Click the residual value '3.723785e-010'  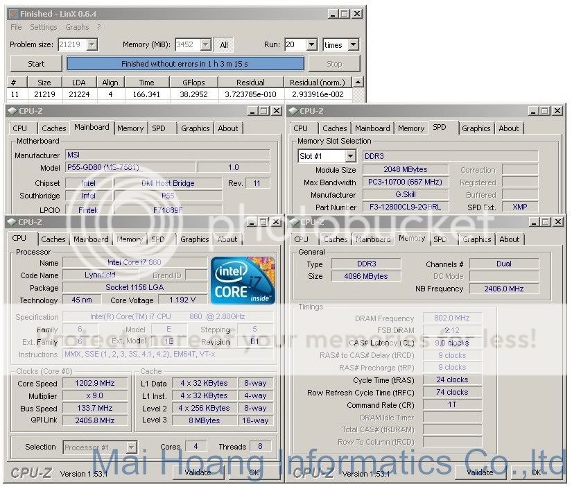pyautogui.click(x=250, y=94)
